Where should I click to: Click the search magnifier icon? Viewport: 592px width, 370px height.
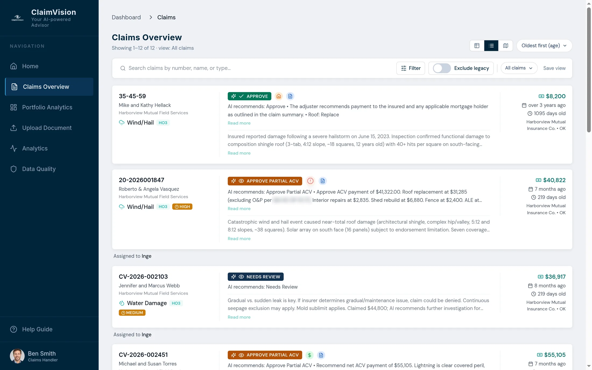123,68
